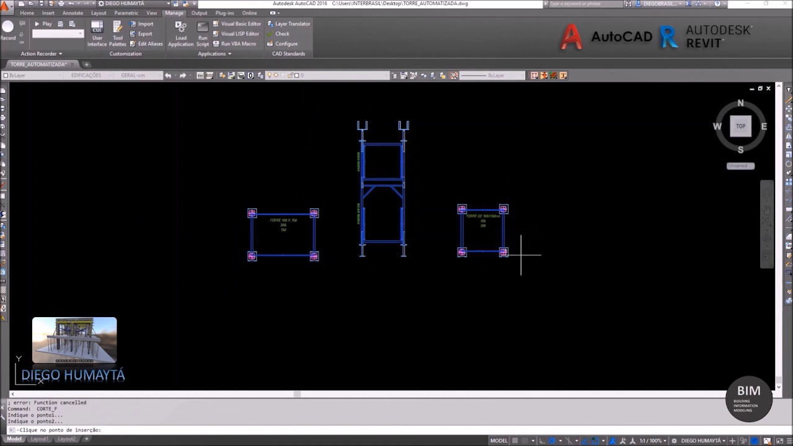Open the Home ribbon tab
Screen dimensions: 793x446
pos(27,13)
